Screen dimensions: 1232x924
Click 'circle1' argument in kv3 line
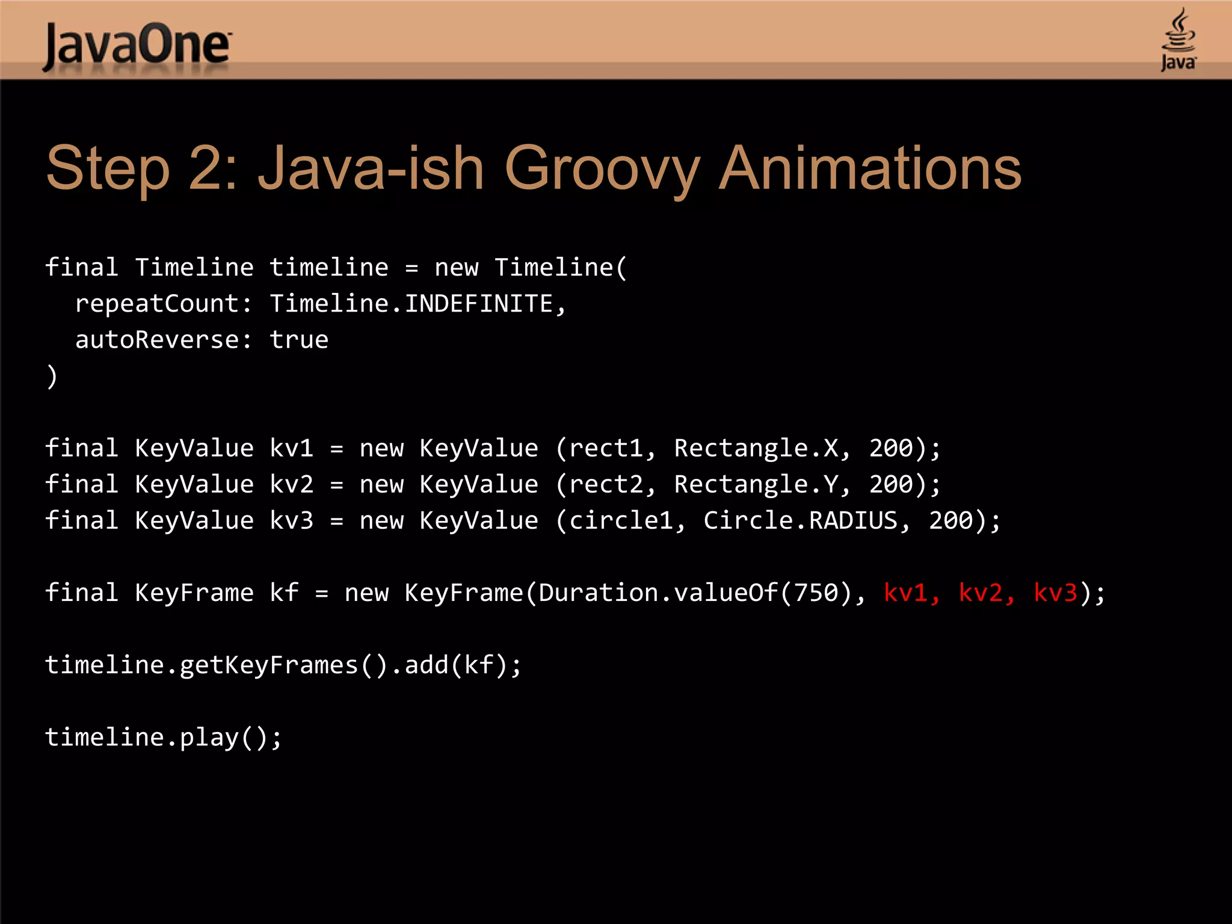point(621,520)
